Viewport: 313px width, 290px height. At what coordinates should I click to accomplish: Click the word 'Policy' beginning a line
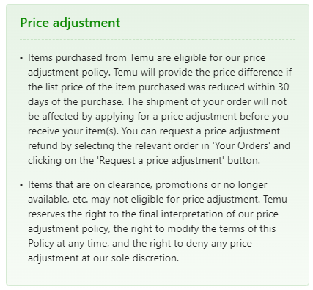click(x=40, y=244)
